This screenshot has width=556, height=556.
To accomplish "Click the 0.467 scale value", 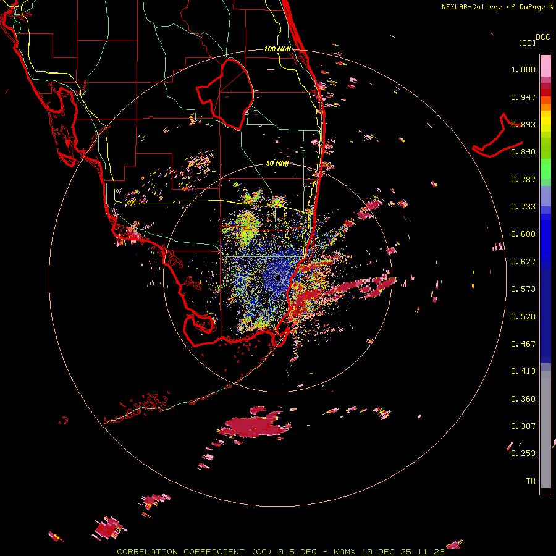I will (523, 344).
